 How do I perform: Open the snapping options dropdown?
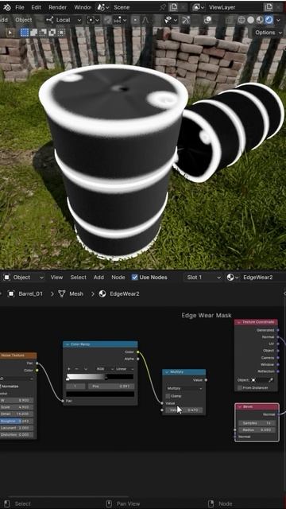[x=120, y=20]
